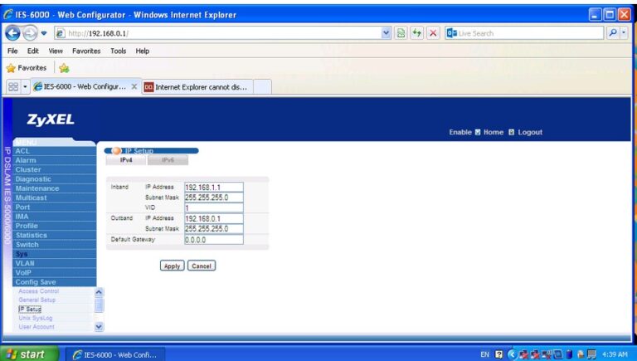Open the Access Control submenu link
This screenshot has width=637, height=361.
click(39, 291)
